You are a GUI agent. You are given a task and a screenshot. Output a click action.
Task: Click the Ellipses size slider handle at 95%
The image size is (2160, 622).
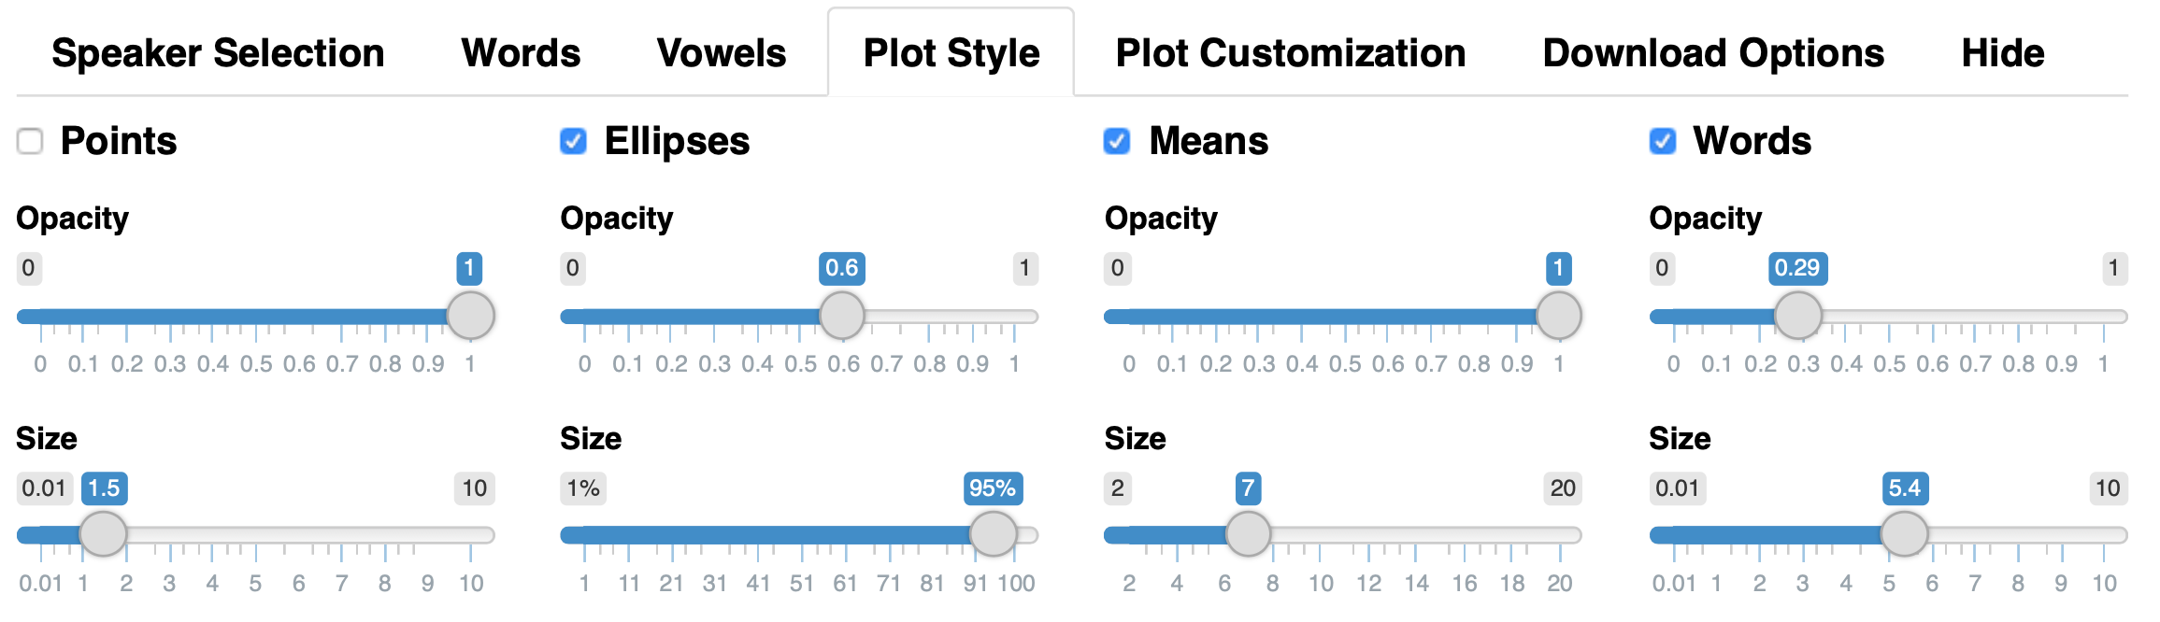click(x=993, y=534)
